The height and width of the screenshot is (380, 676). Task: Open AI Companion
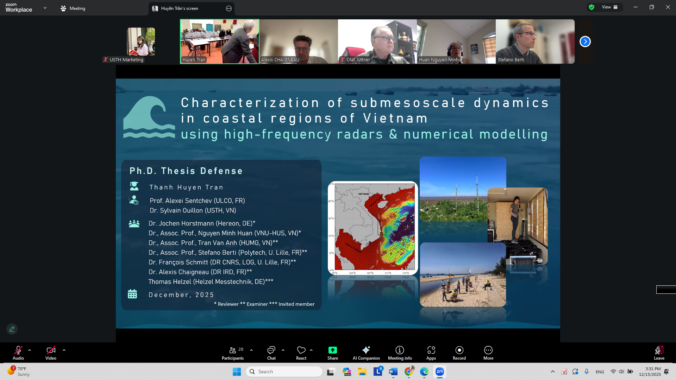[x=366, y=353]
